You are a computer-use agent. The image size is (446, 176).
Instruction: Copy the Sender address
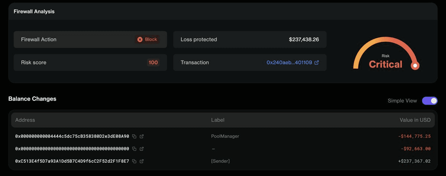[134, 161]
